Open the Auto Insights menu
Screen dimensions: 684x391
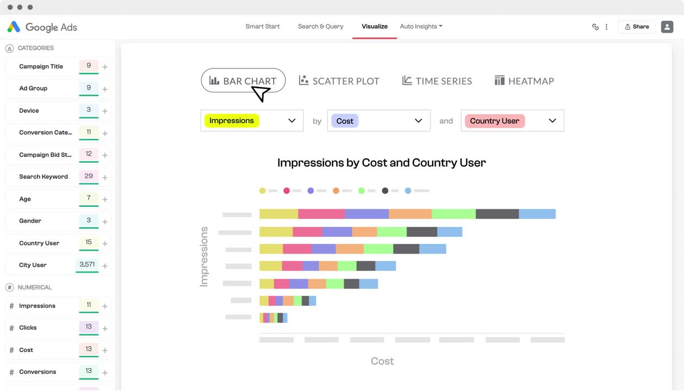[x=420, y=26]
